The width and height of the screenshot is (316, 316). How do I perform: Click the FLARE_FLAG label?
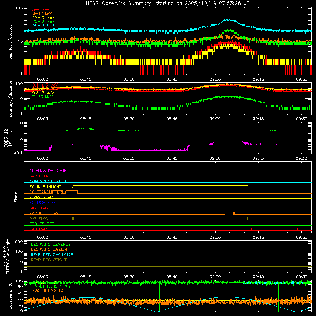tap(41, 197)
